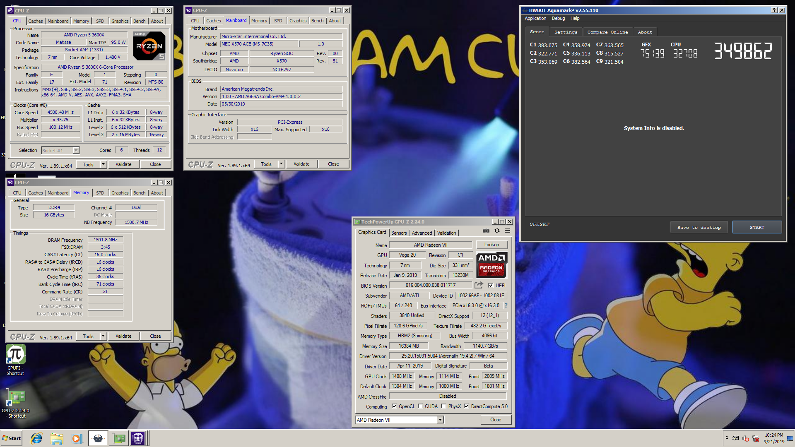Open GPU-Z hamburger menu
Image resolution: width=795 pixels, height=447 pixels.
507,231
